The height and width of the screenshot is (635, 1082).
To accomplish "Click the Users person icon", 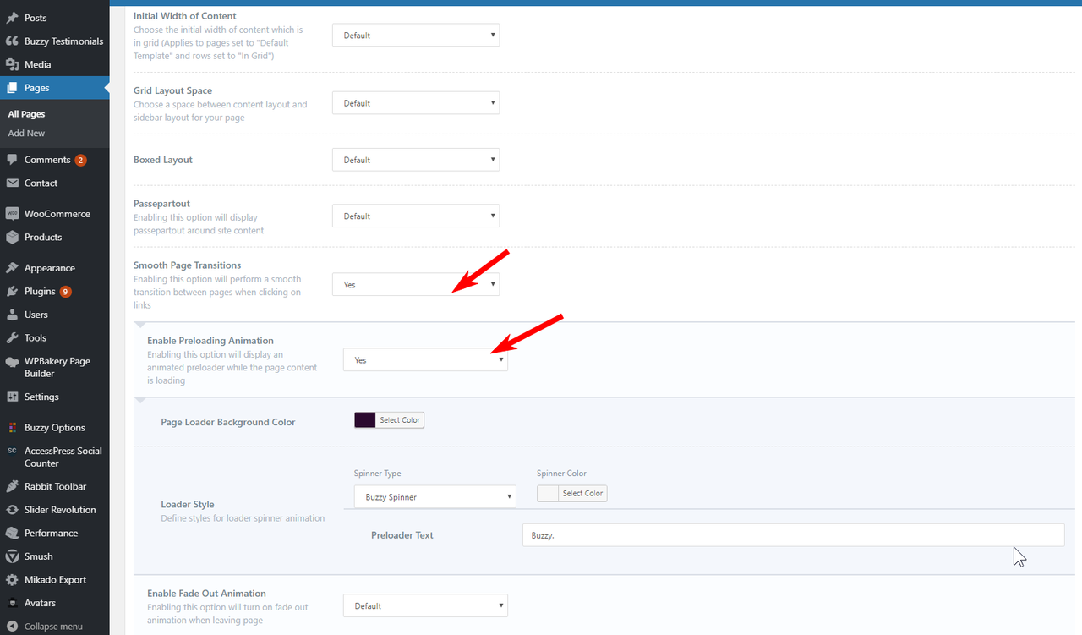I will [x=12, y=315].
